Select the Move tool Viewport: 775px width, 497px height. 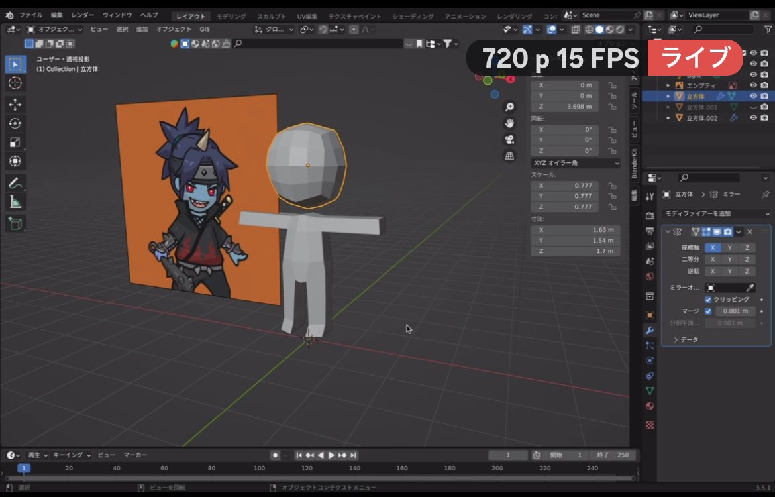click(x=15, y=105)
